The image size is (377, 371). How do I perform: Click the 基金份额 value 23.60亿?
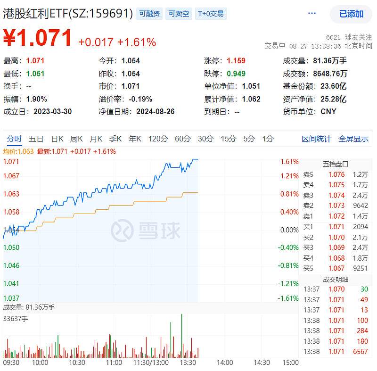(x=334, y=86)
